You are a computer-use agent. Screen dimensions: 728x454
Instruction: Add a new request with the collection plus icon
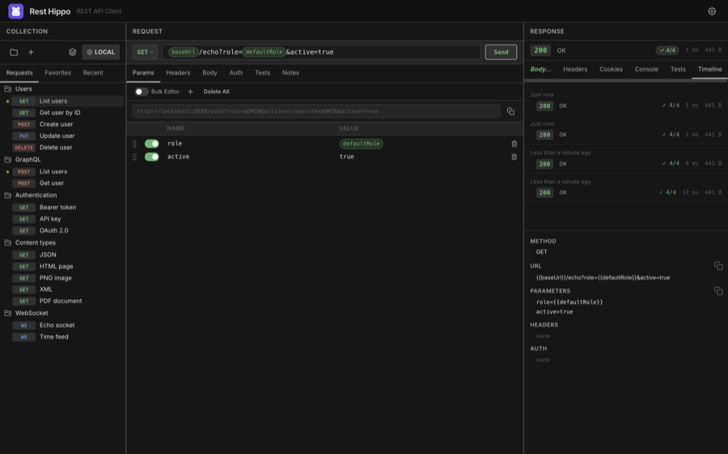31,52
